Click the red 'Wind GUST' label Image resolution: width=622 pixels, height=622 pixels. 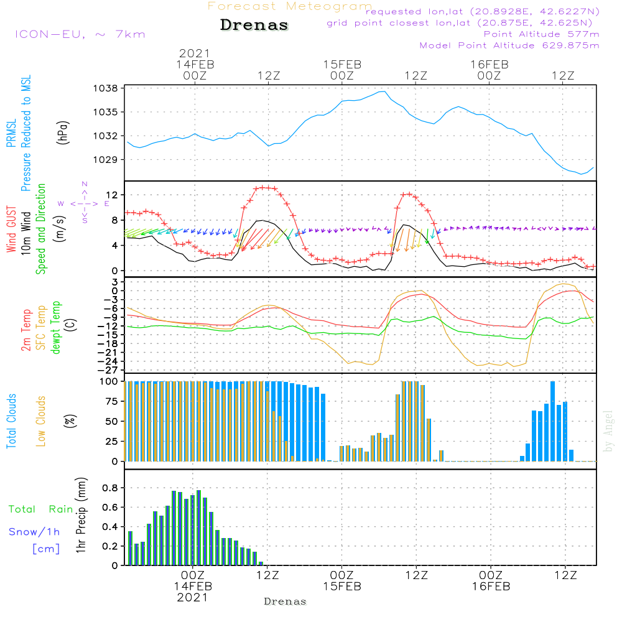pos(11,229)
